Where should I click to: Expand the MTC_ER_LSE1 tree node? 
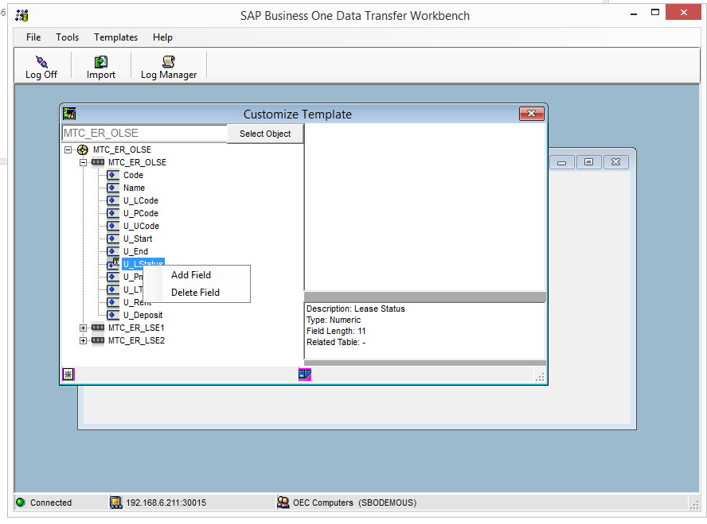tap(83, 328)
